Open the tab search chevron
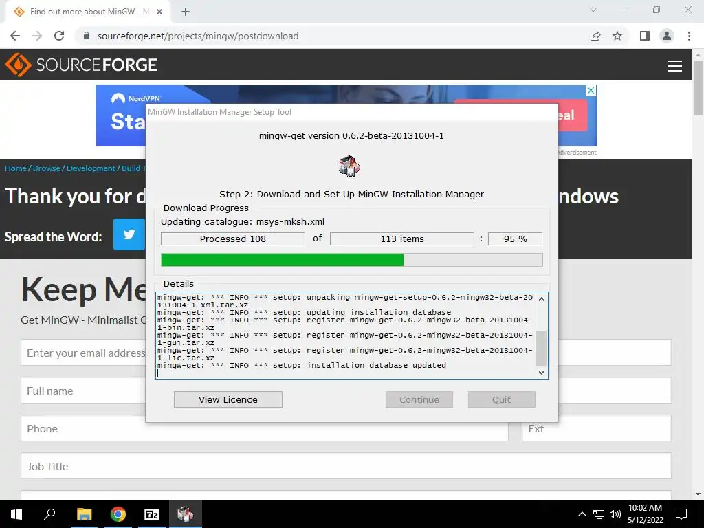Image resolution: width=704 pixels, height=528 pixels. (593, 10)
